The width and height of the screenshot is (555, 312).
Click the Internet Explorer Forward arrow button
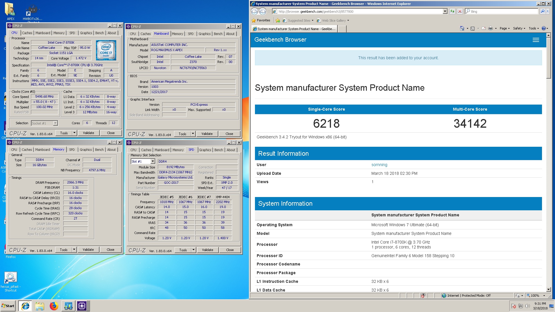pos(262,11)
